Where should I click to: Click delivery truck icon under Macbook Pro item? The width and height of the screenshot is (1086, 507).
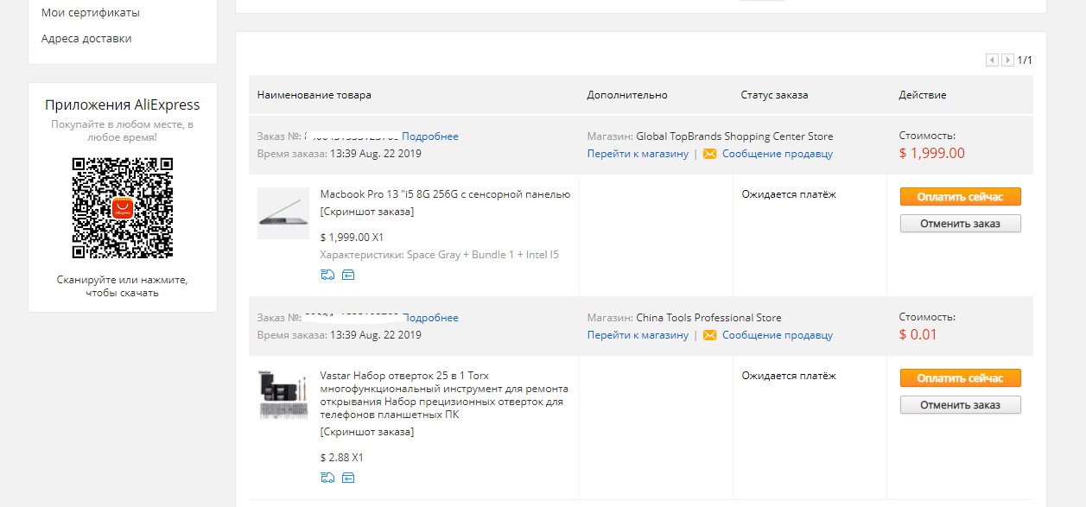coord(327,276)
